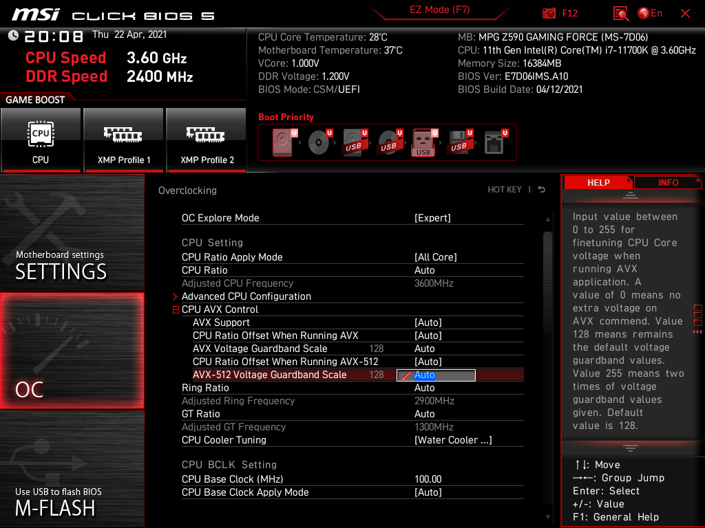
Task: Click the clock icon beside 20:08
Action: tap(13, 36)
